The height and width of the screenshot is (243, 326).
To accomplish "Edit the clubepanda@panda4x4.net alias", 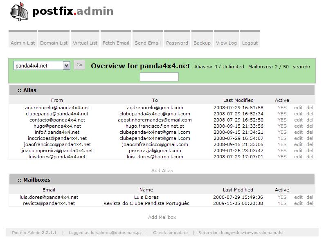I will coord(298,114).
